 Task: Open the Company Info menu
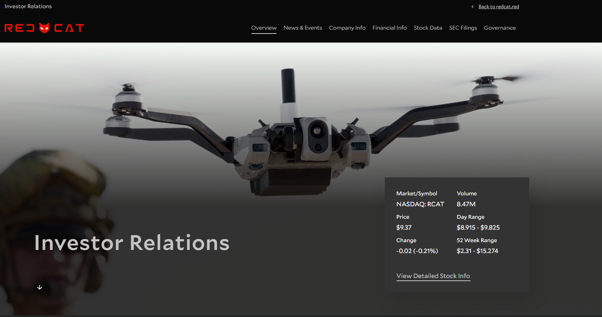(347, 28)
